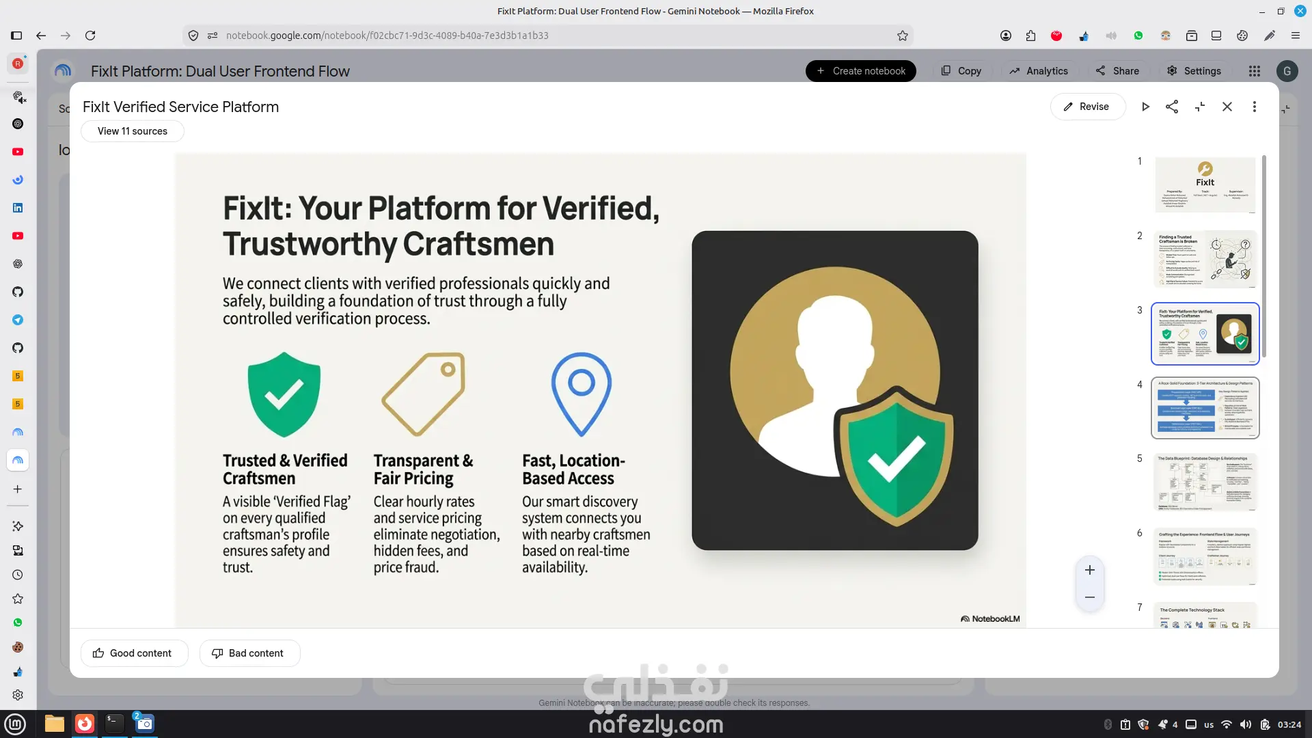Open the cookie icon in the sidebar
The image size is (1312, 738).
click(x=18, y=647)
